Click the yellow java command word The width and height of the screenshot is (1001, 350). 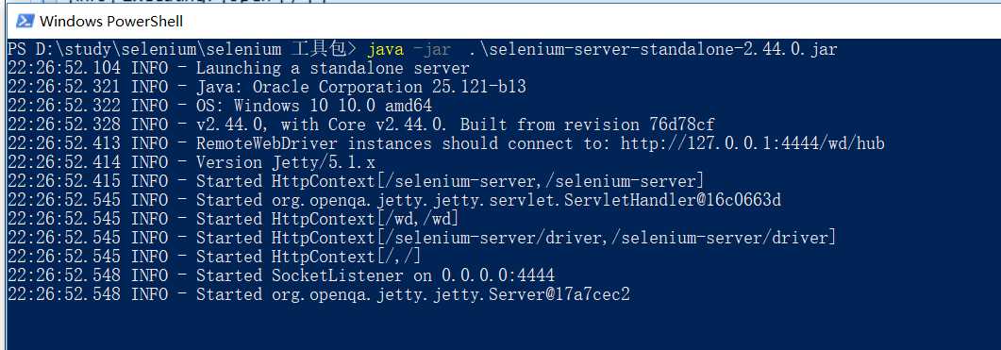386,49
